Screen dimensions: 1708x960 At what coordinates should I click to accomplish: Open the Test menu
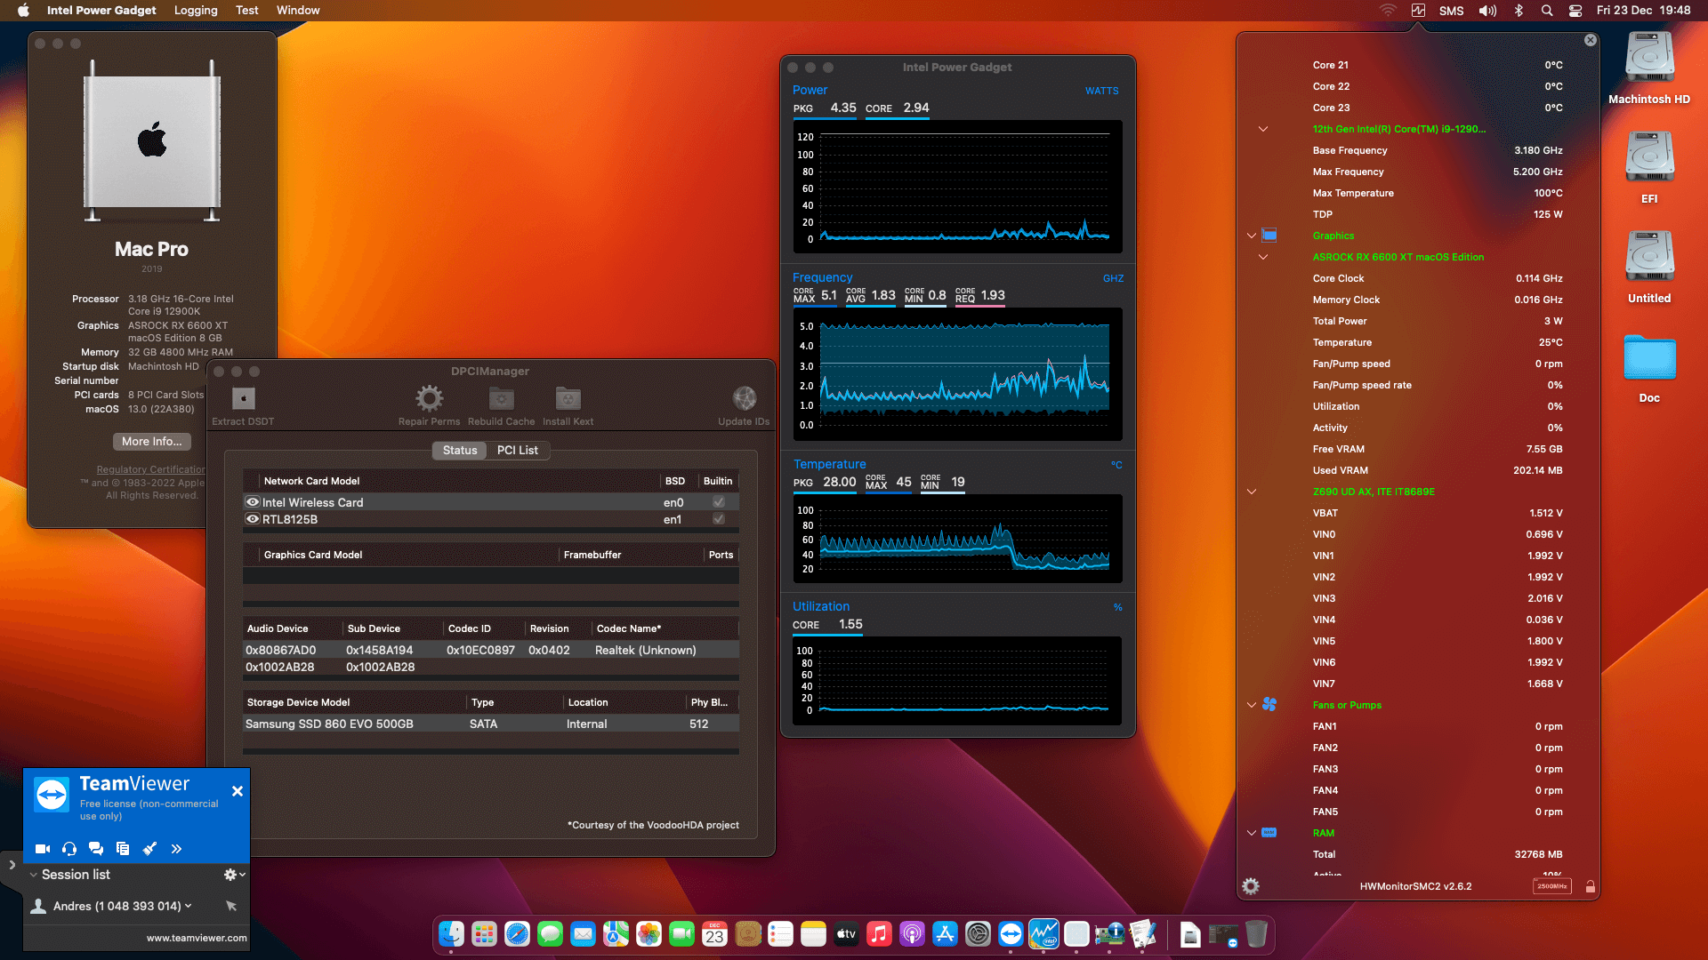(247, 11)
